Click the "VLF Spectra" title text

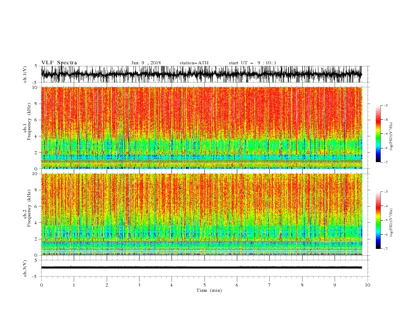pyautogui.click(x=59, y=63)
